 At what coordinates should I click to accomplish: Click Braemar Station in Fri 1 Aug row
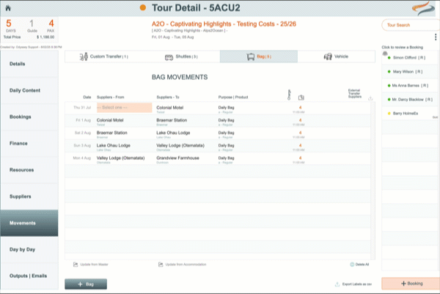point(172,120)
